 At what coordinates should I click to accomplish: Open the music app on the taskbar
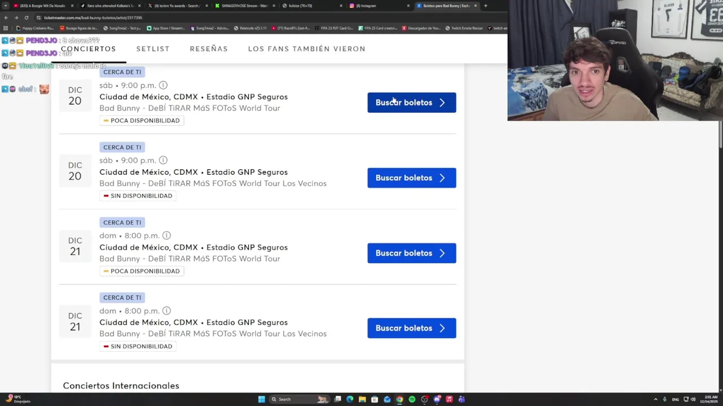[449, 399]
